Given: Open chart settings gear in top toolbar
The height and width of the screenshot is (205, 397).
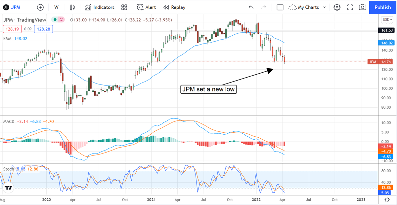Looking at the screenshot, I should 337,7.
